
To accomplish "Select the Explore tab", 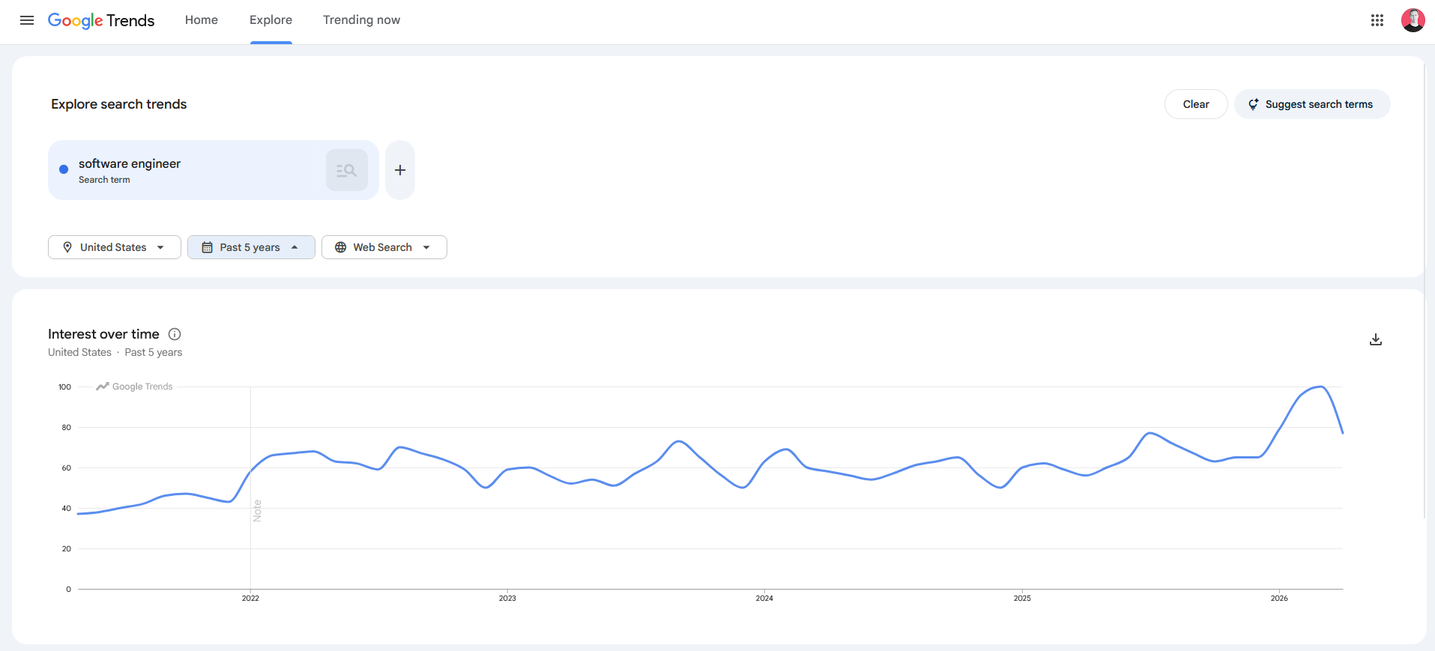I will (x=271, y=20).
